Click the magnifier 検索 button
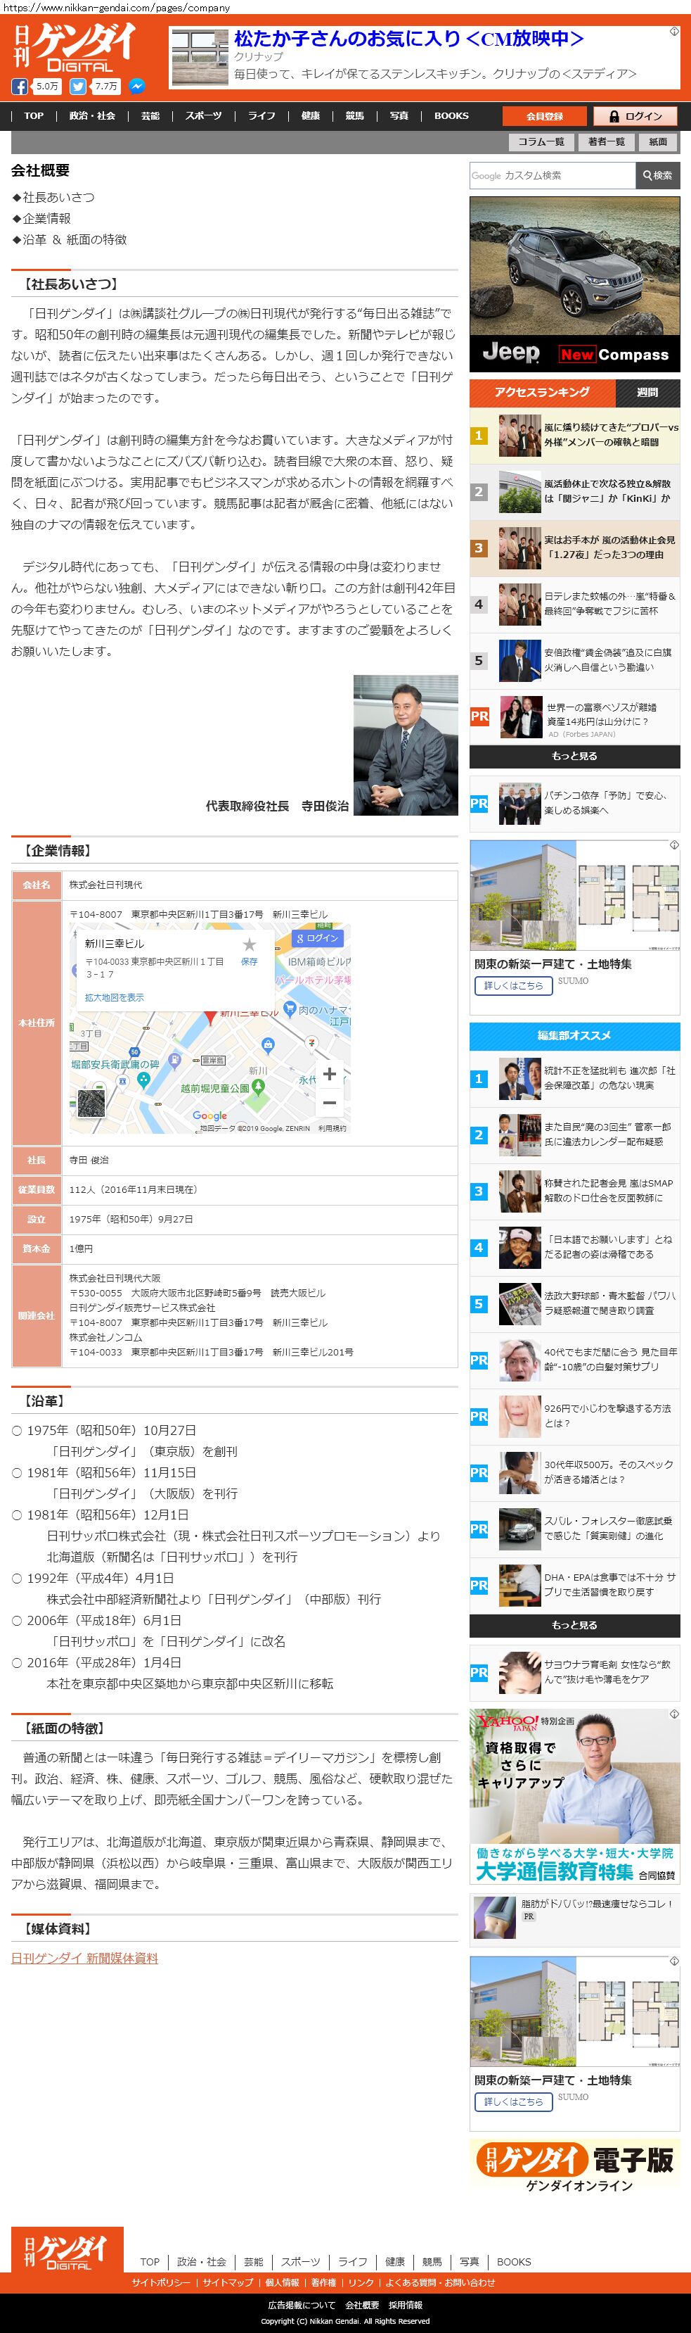Screen dimensions: 691x2333 657,176
